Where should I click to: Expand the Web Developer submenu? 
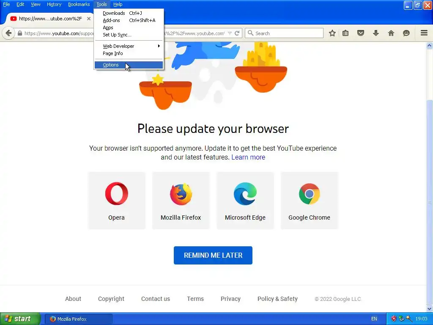(129, 46)
